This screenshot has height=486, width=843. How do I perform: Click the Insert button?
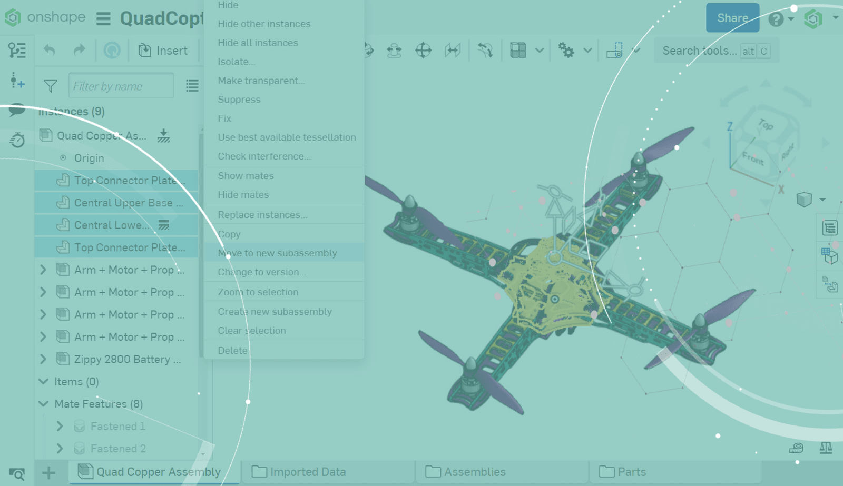tap(163, 51)
